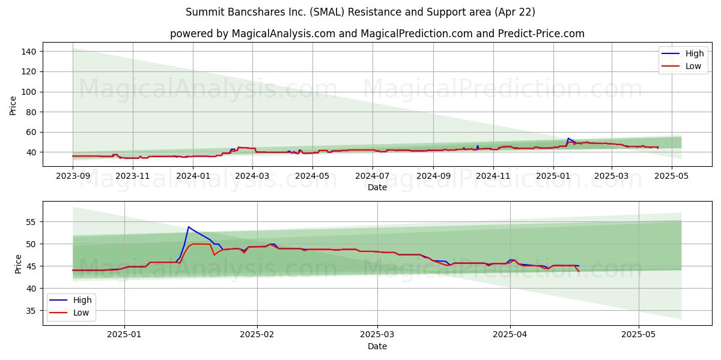The width and height of the screenshot is (721, 360).
Task: Click 'Low' in the bottom chart legend
Action: (81, 313)
